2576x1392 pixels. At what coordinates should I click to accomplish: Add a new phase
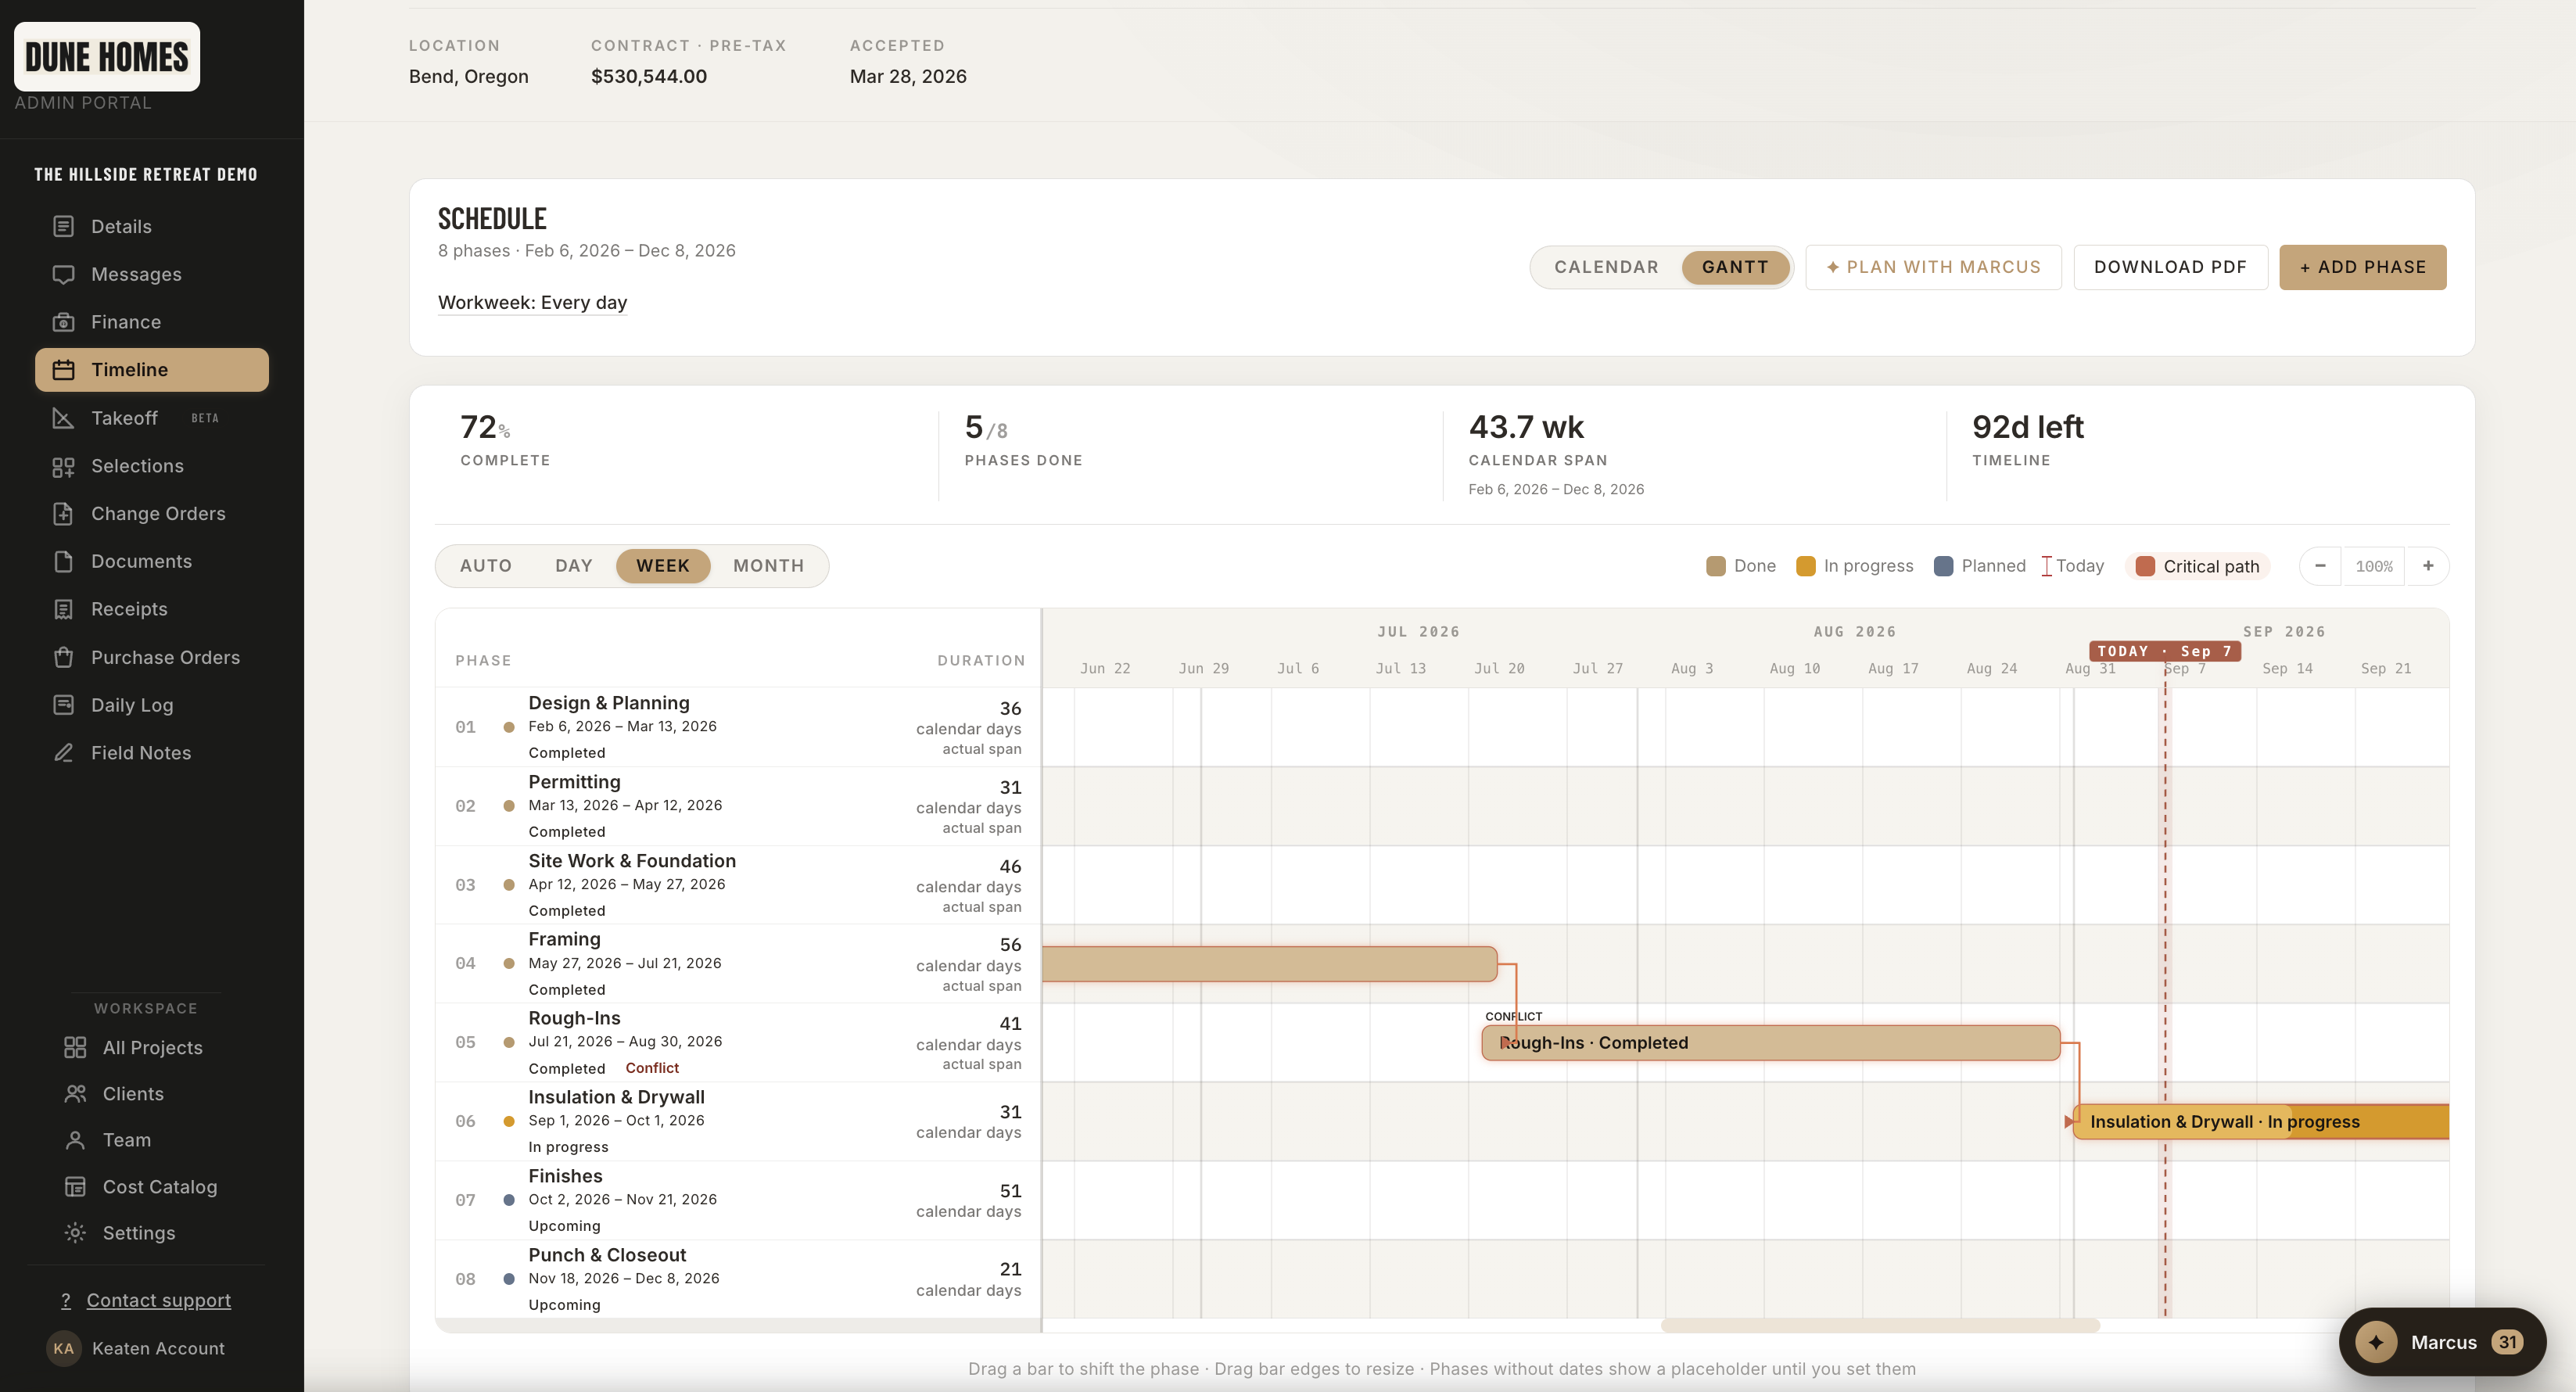[2362, 267]
